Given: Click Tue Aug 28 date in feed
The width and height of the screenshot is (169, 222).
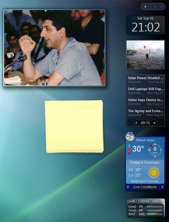Looking at the screenshot, I should [156, 82].
